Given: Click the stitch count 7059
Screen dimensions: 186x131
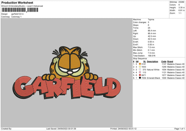Looking at the screenshot, I should (144, 78).
